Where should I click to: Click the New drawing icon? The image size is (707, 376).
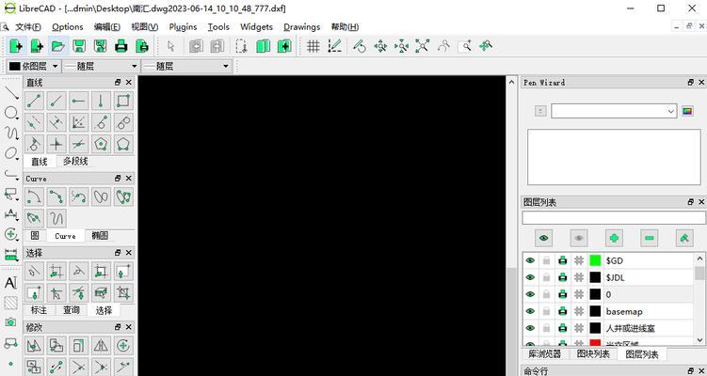click(x=16, y=46)
